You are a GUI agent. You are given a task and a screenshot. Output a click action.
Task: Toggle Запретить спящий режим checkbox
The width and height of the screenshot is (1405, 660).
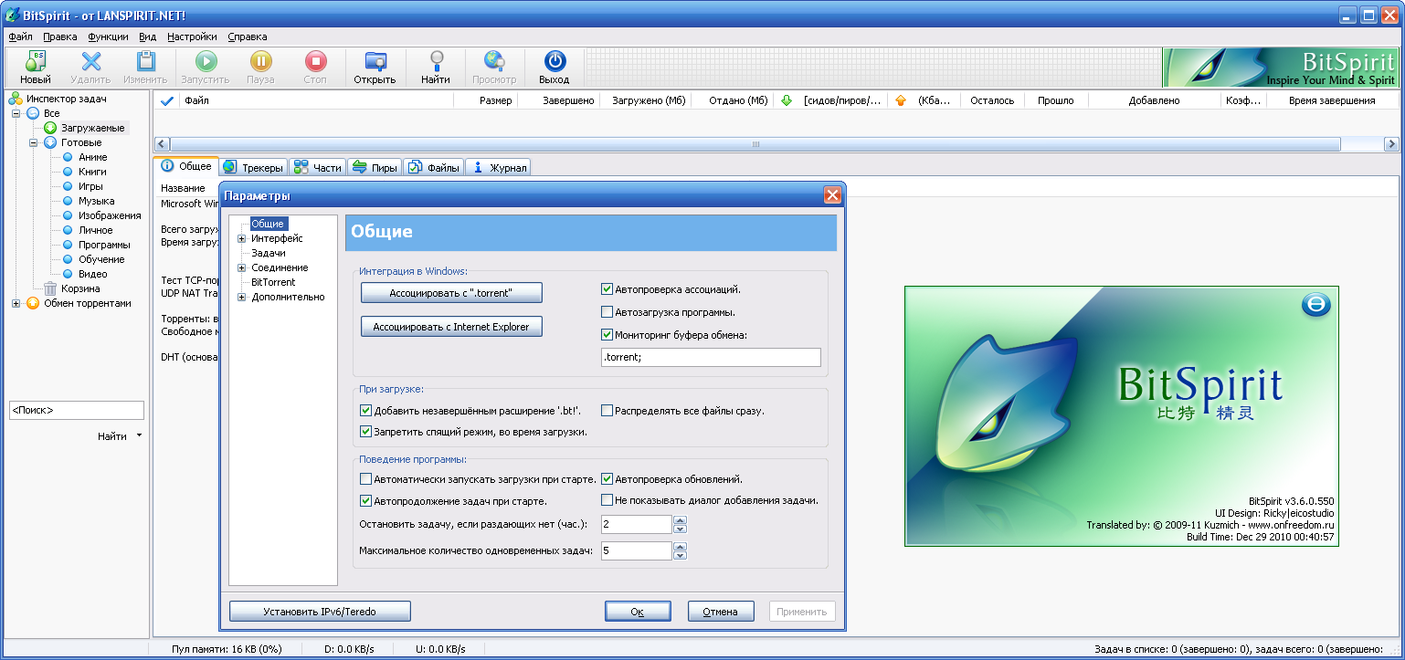coord(366,432)
